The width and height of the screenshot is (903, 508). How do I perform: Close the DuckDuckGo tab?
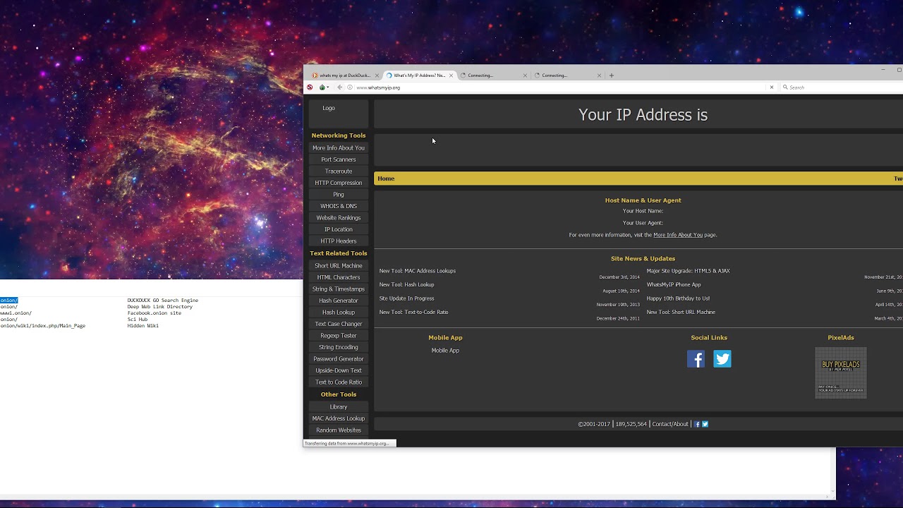(377, 75)
